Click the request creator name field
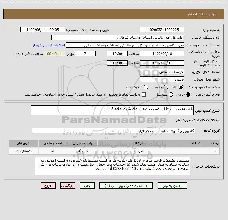Image resolution: width=228 pixels, height=220 pixels. tap(125, 45)
